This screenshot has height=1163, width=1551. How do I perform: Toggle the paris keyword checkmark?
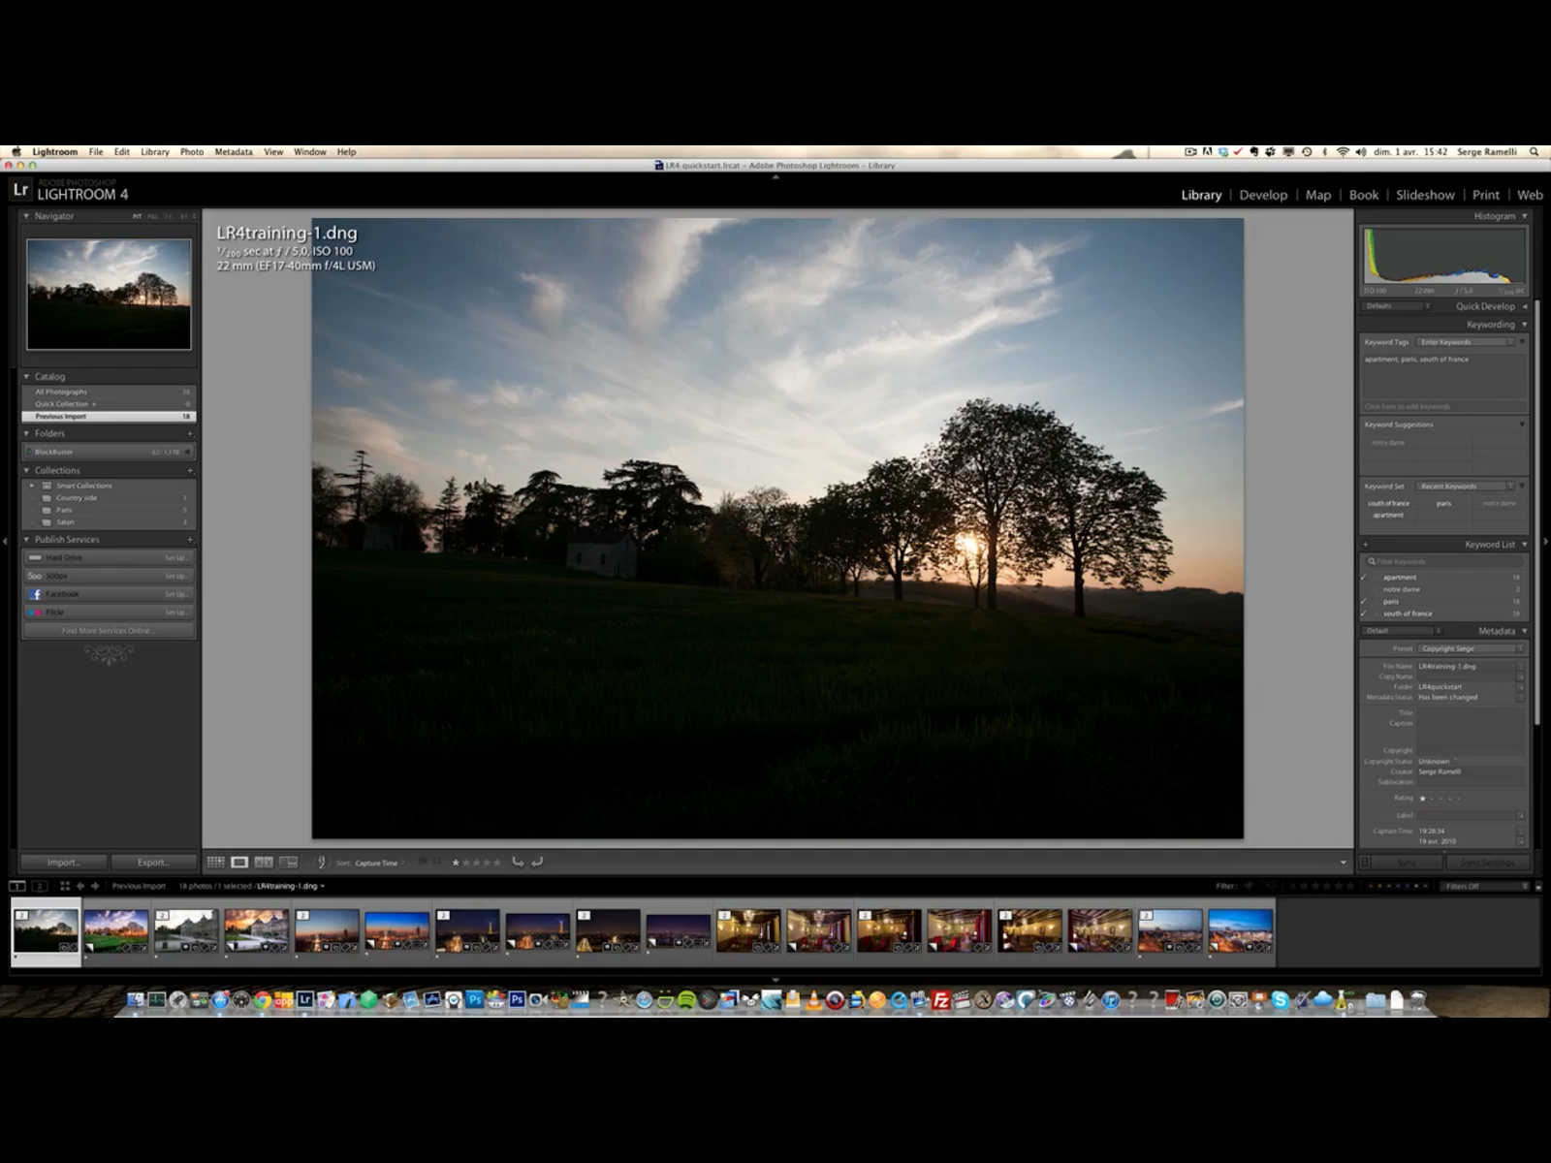pos(1364,602)
